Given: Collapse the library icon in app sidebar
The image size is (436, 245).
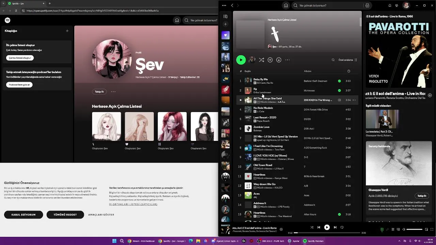Looking at the screenshot, I should [225, 16].
